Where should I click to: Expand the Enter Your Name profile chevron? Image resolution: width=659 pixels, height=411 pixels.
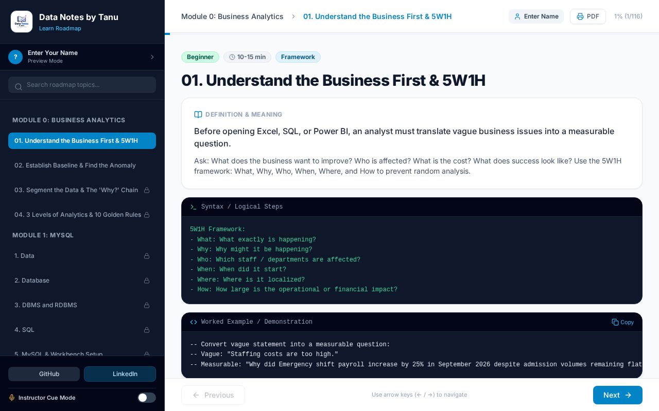[x=152, y=57]
